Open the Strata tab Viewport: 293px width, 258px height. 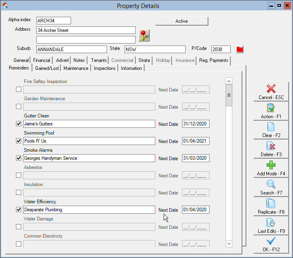pyautogui.click(x=144, y=60)
